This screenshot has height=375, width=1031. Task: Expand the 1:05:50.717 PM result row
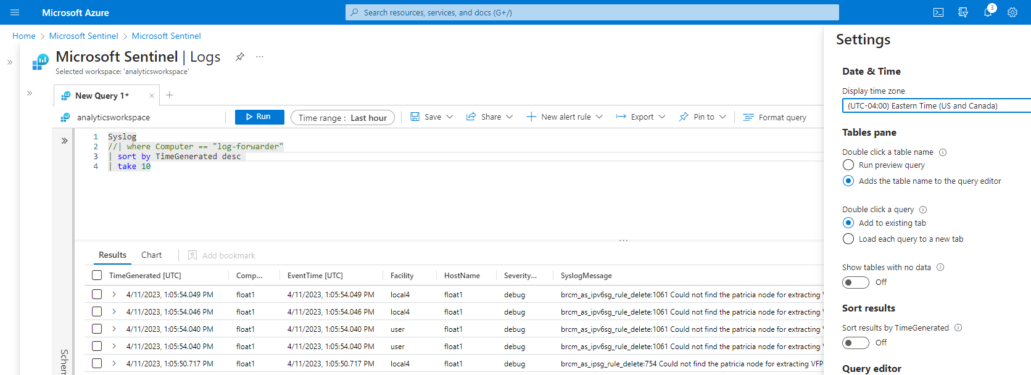114,363
